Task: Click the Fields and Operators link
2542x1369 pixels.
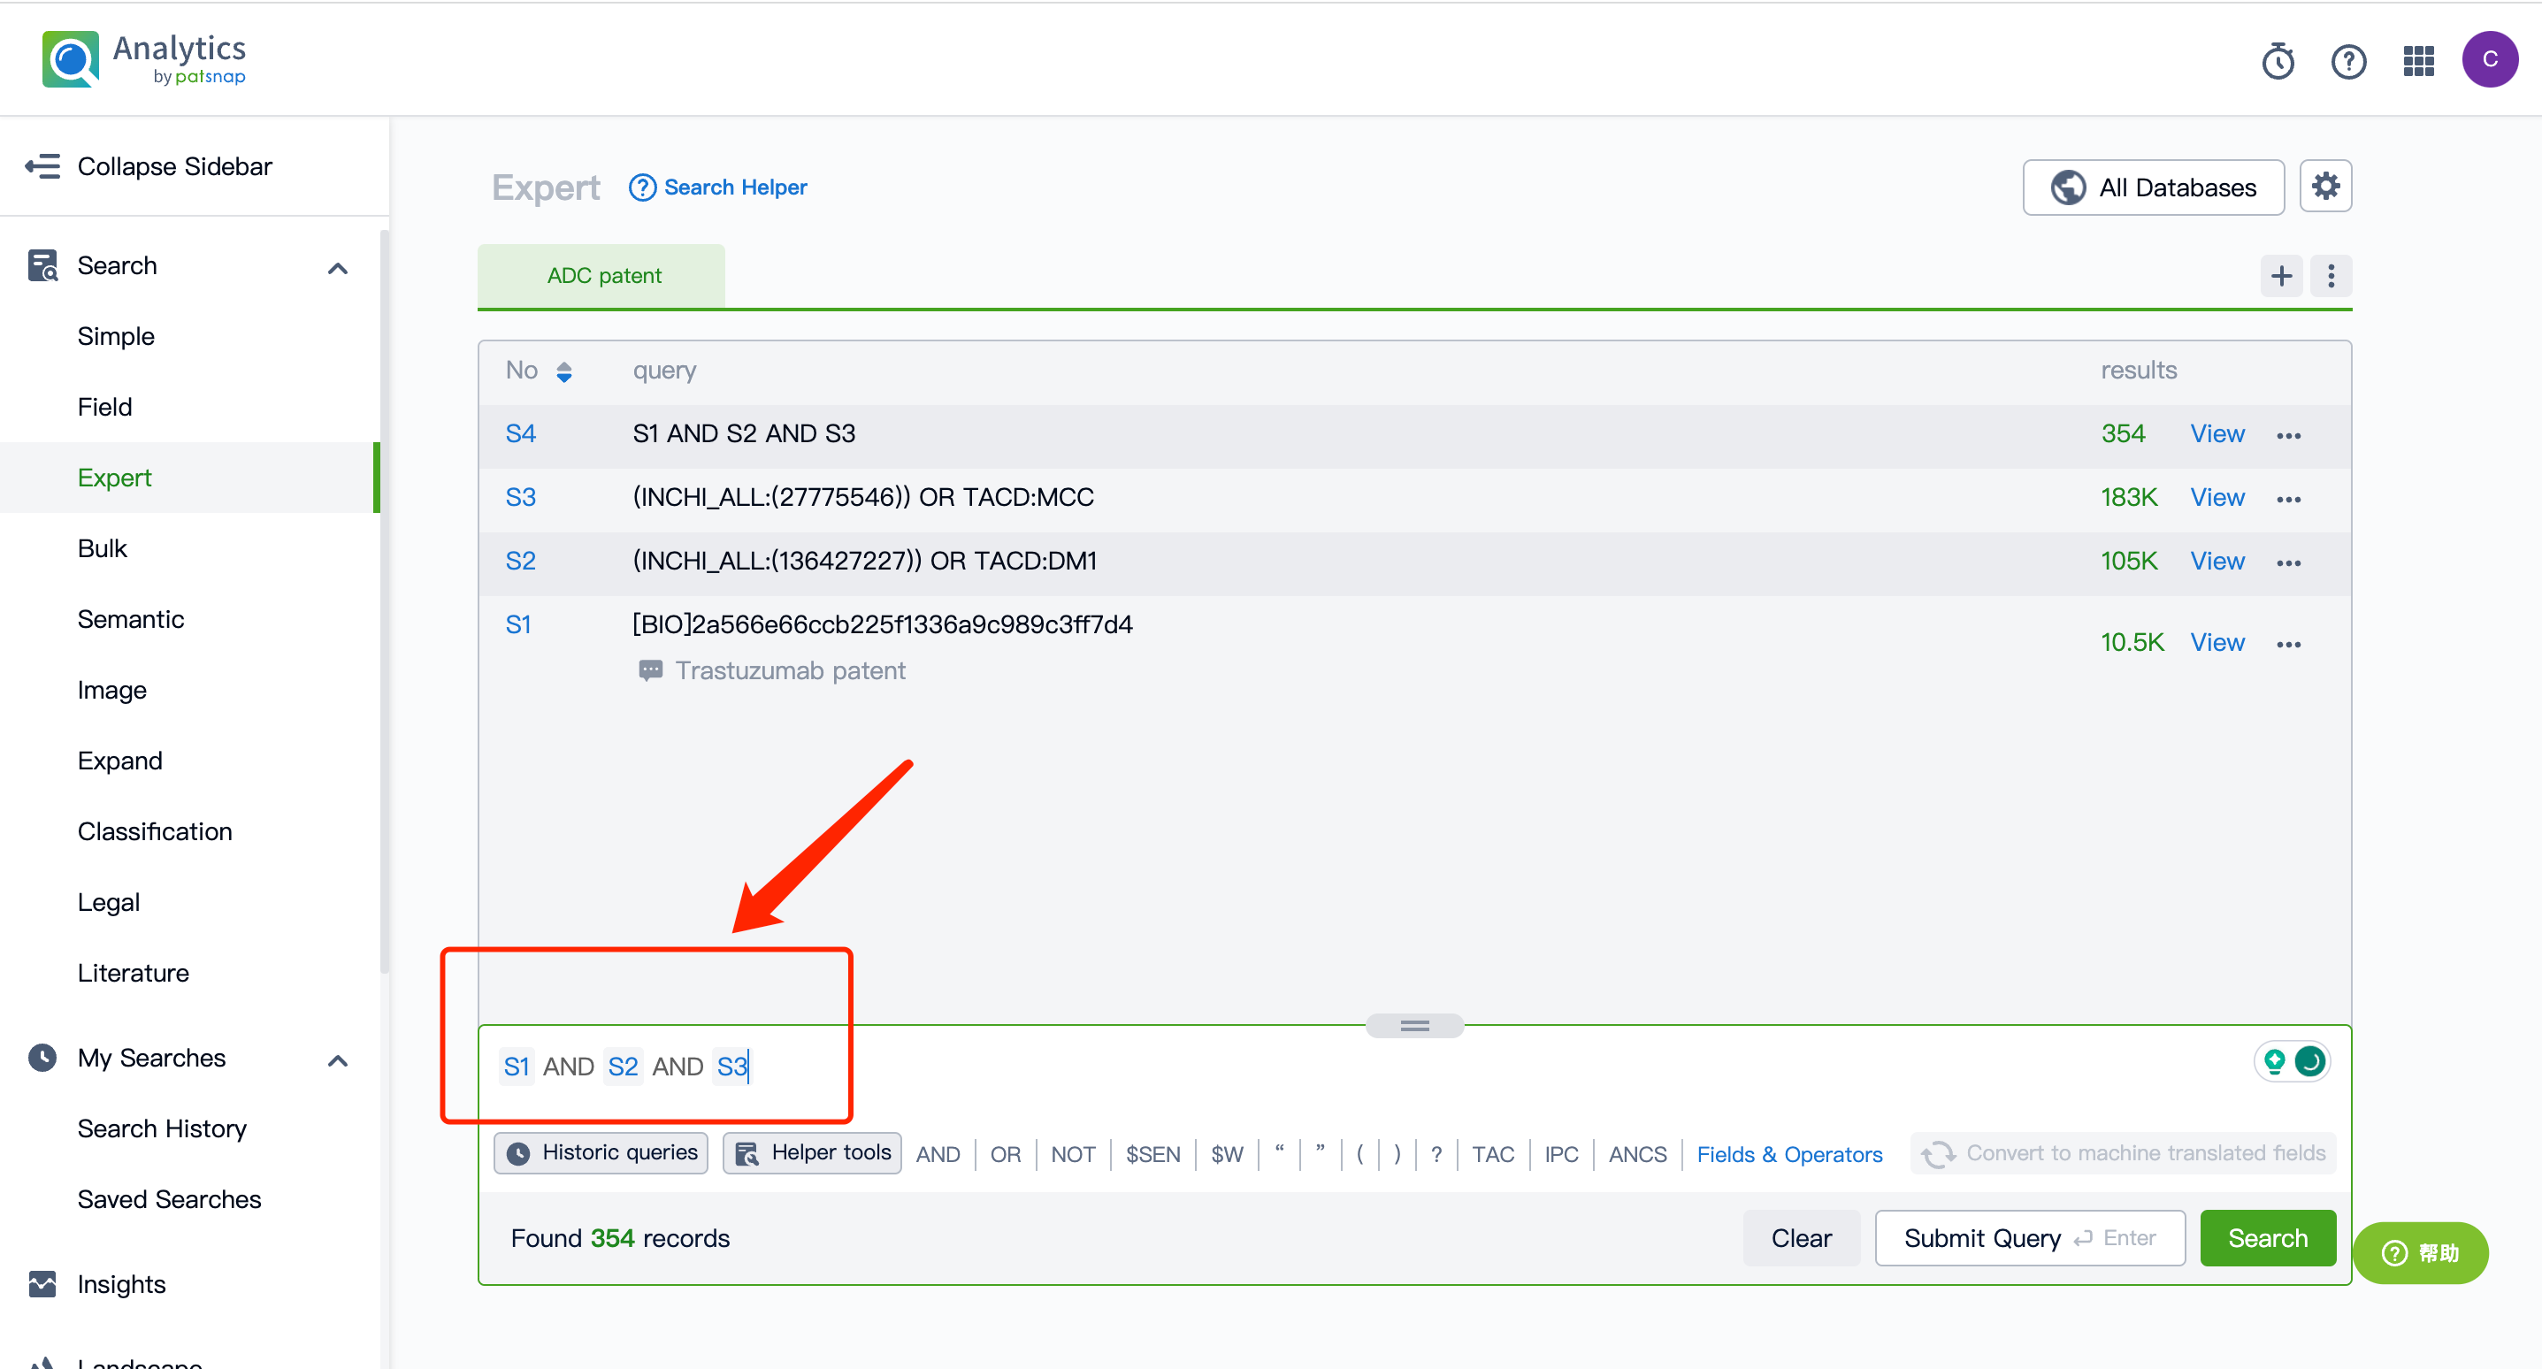Action: [1790, 1153]
